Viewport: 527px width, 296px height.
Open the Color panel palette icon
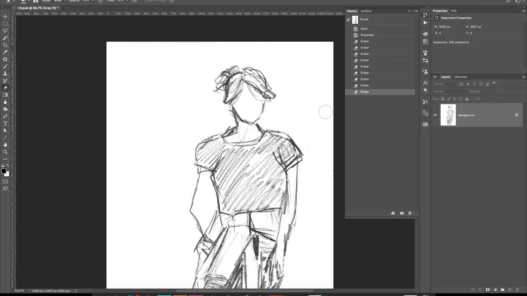425,34
